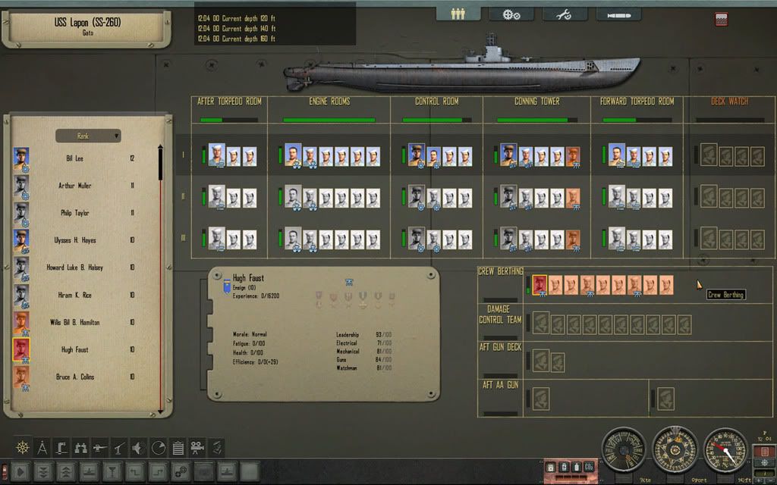Click the Damage Control Team label

click(x=500, y=314)
